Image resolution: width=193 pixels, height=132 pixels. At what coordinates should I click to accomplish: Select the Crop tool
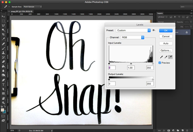click(x=3, y=34)
